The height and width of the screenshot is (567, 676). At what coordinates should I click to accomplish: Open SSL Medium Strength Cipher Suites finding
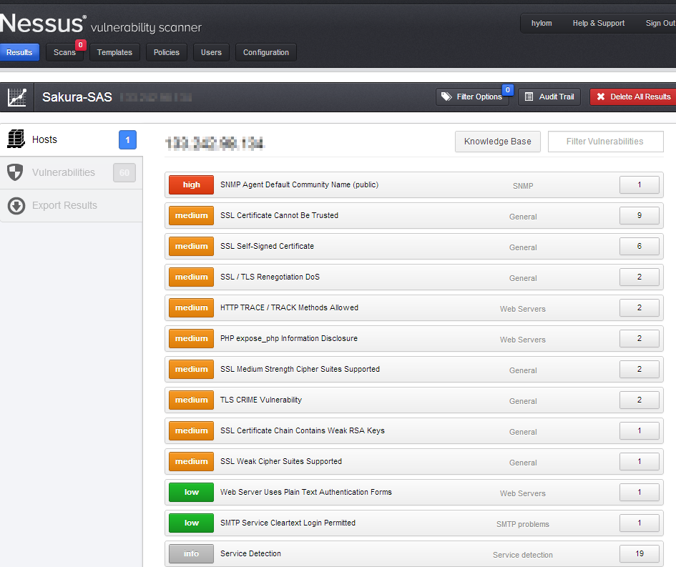tap(414, 369)
